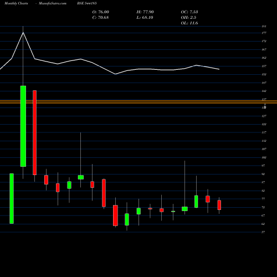This screenshot has height=277, width=277.
Task: Click the 'OC: 7.53' reading
Action: pyautogui.click(x=189, y=12)
